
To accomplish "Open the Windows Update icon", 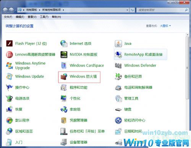I will (10, 76).
